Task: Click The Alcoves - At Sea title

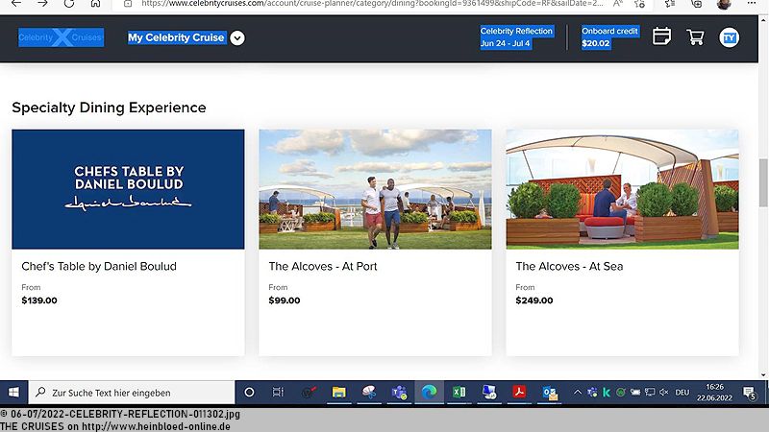Action: [569, 267]
